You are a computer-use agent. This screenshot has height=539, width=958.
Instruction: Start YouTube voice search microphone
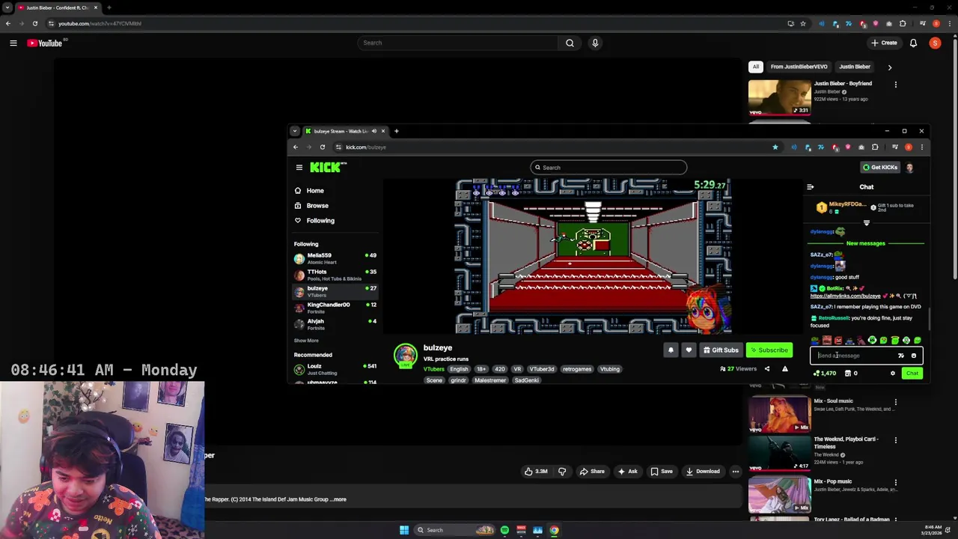(595, 43)
